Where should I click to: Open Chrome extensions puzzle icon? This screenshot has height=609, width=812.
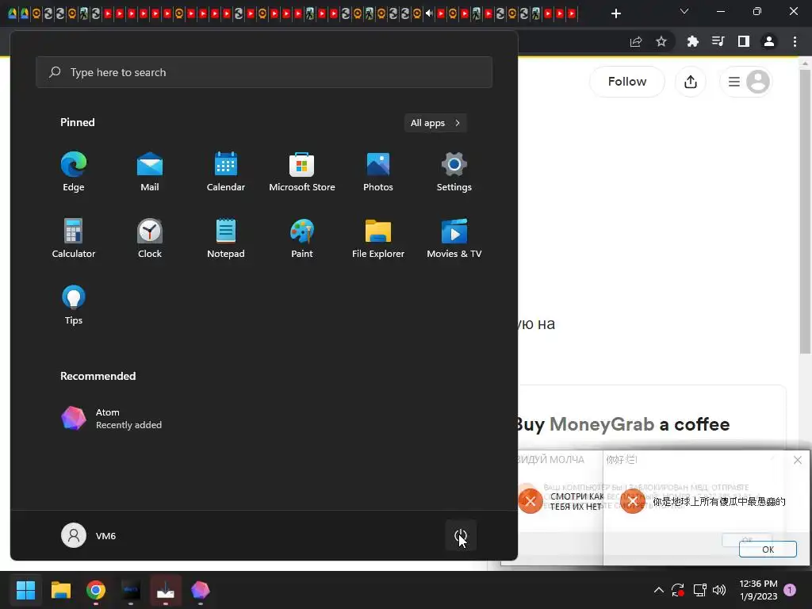coord(692,41)
